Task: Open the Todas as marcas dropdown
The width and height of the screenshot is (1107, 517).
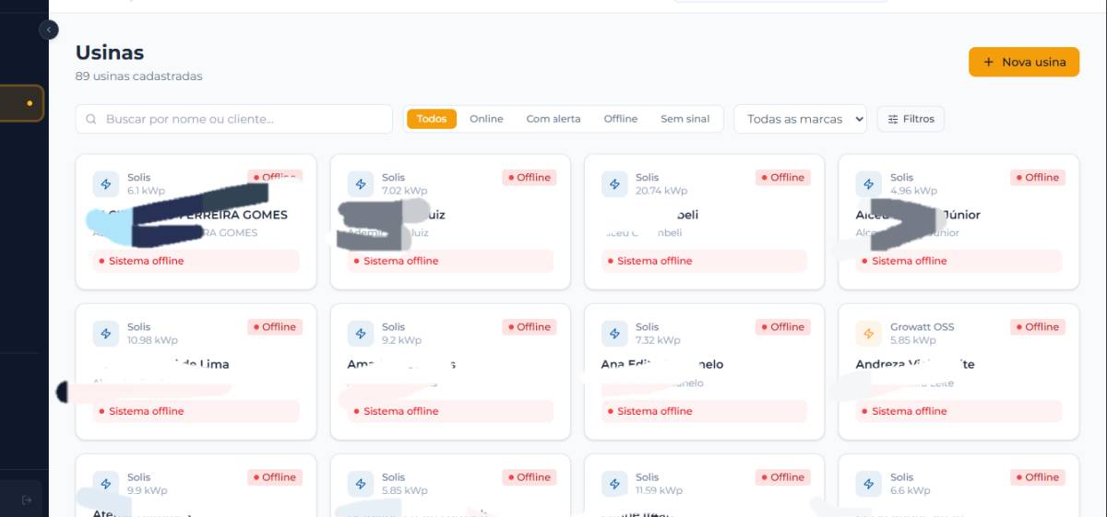Action: coord(800,119)
